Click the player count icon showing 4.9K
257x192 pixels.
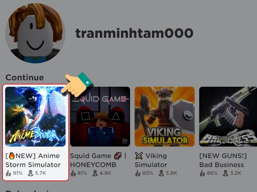point(95,173)
